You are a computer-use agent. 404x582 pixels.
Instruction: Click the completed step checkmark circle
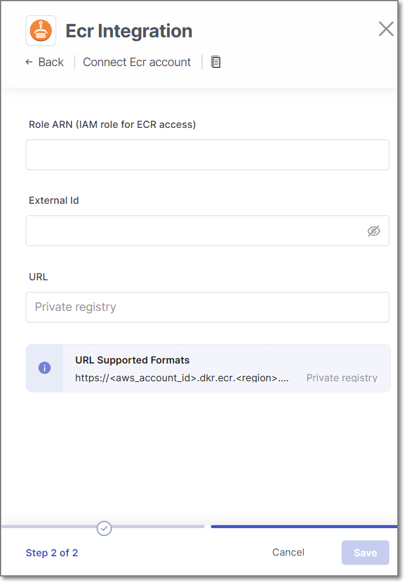[105, 528]
